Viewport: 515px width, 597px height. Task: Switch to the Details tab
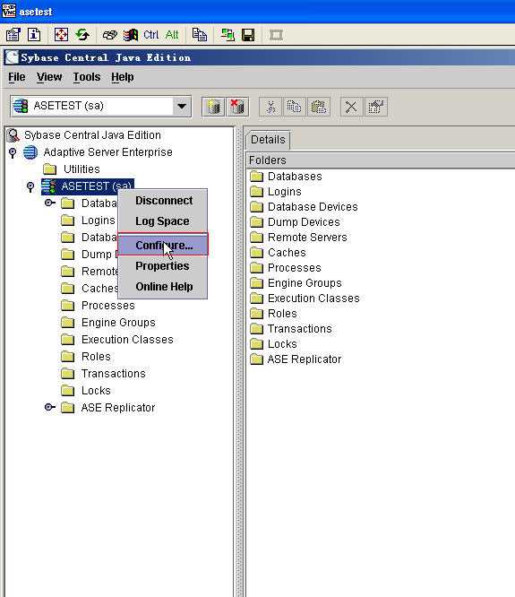coord(268,140)
